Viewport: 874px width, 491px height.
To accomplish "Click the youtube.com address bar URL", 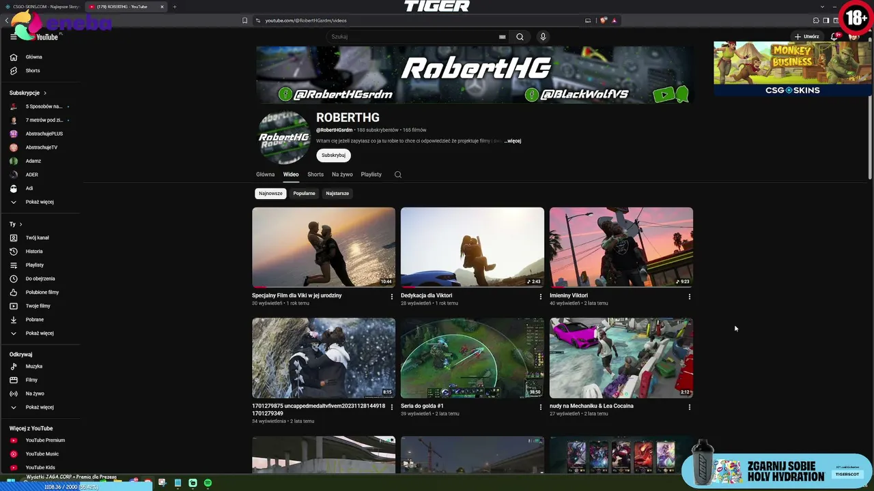I will pos(306,20).
